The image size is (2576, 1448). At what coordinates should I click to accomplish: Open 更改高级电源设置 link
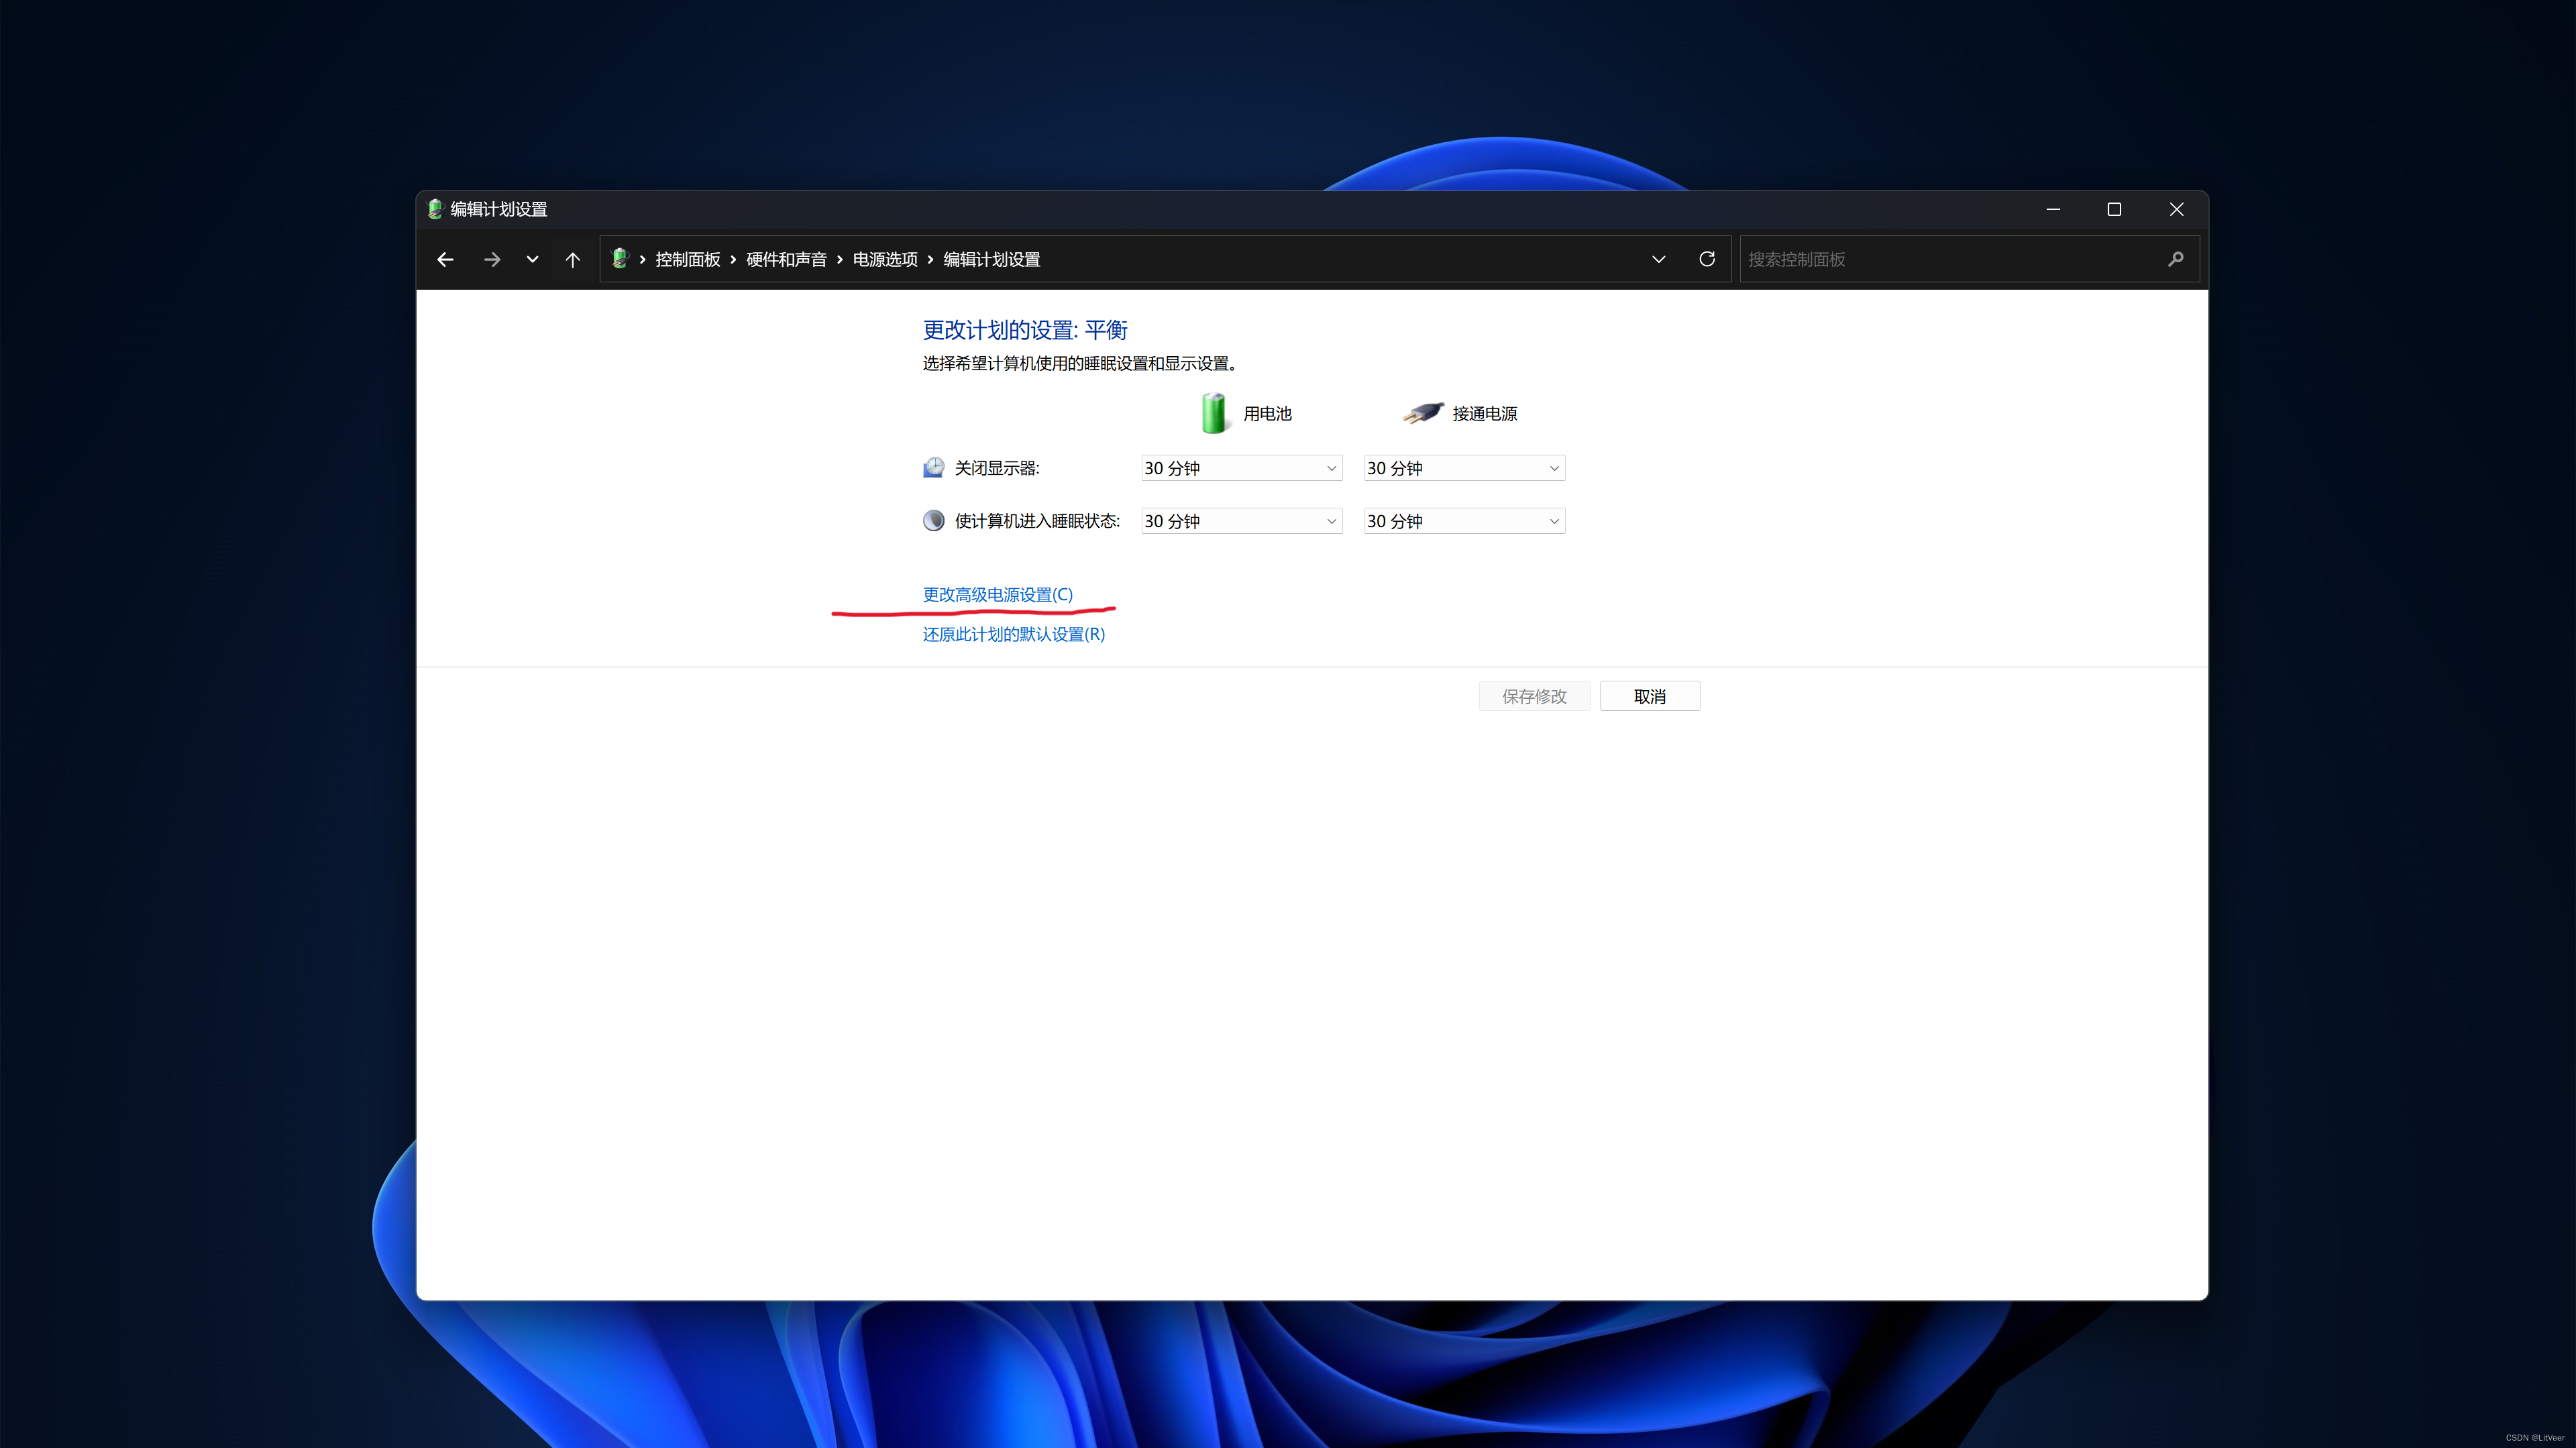pyautogui.click(x=997, y=594)
